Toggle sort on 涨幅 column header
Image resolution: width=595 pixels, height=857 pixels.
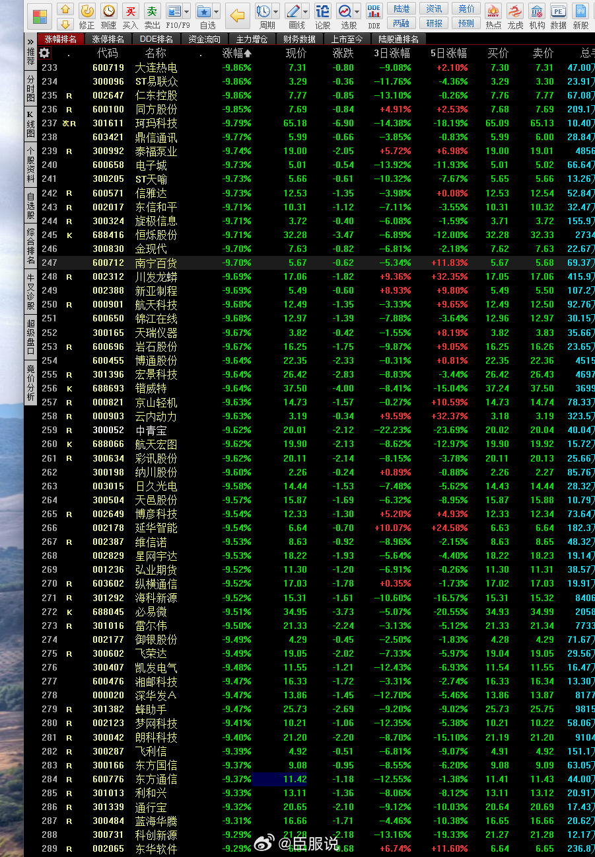click(236, 53)
